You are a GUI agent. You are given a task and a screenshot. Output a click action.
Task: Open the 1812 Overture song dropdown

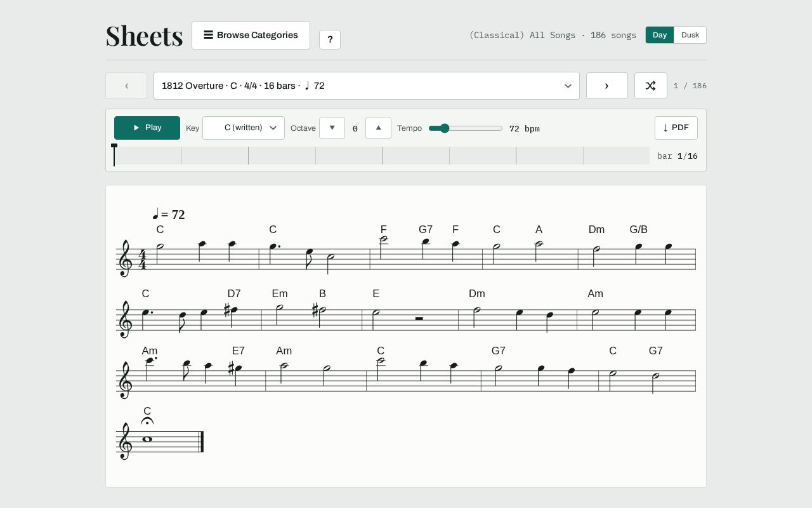pos(367,86)
